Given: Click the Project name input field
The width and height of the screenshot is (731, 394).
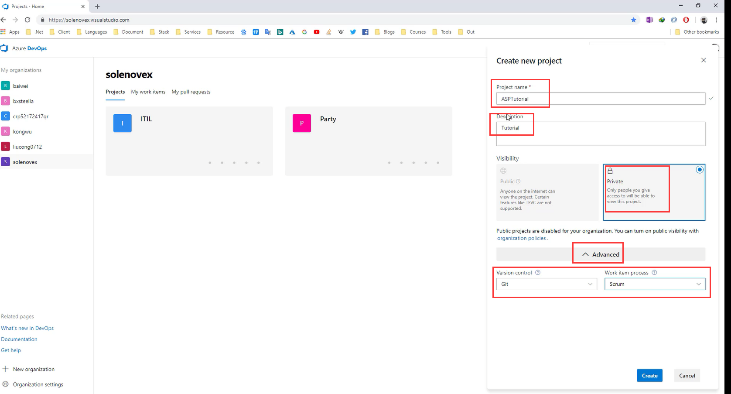Looking at the screenshot, I should click(601, 99).
